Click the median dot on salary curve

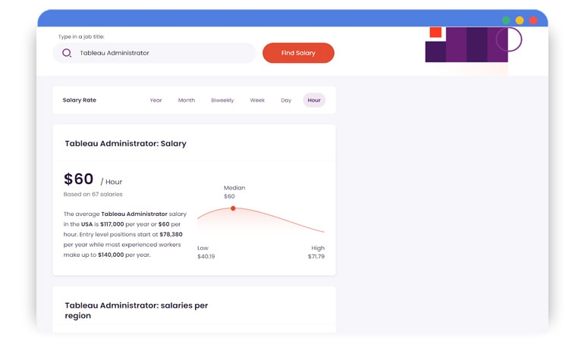[233, 208]
